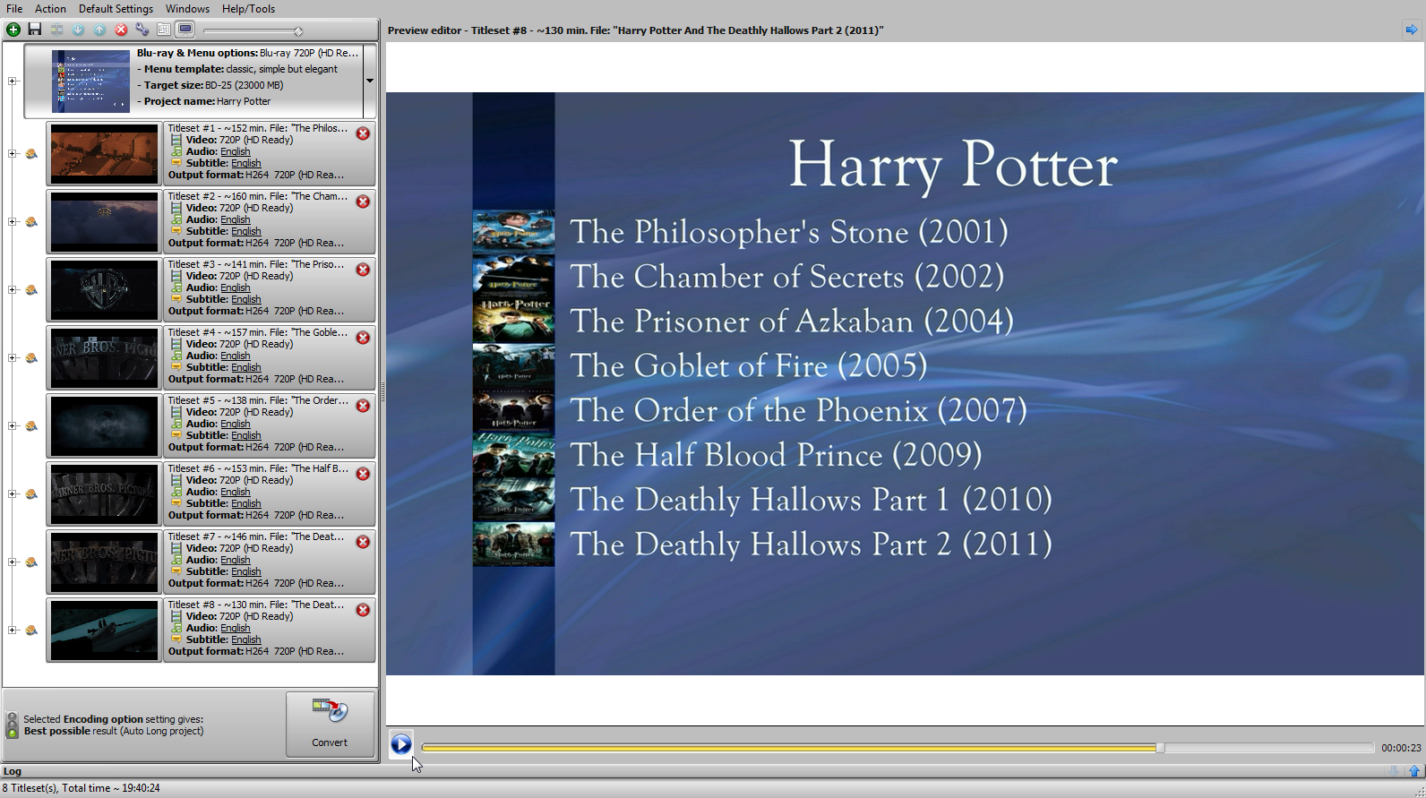Click the English audio link in Titleset #1
Viewport: 1426px width, 798px height.
click(236, 151)
